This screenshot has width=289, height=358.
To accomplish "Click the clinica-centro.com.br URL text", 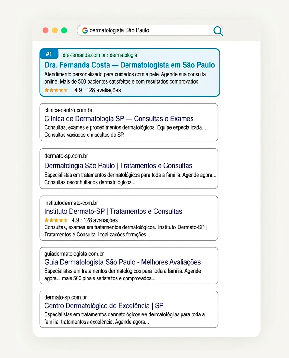I will coord(69,110).
